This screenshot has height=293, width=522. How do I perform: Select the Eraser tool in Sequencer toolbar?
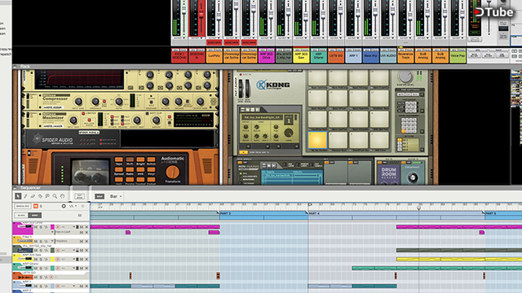click(33, 196)
